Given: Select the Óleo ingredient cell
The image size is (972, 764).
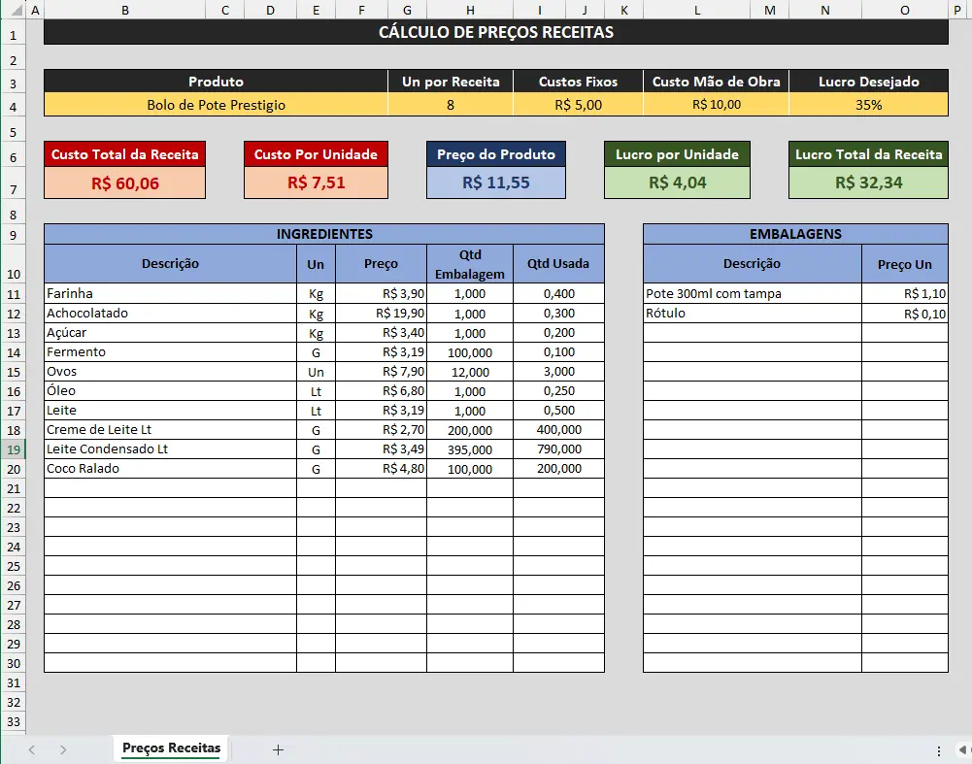Looking at the screenshot, I should [171, 391].
